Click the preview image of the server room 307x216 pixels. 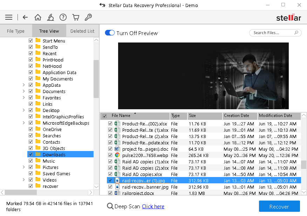203,76
